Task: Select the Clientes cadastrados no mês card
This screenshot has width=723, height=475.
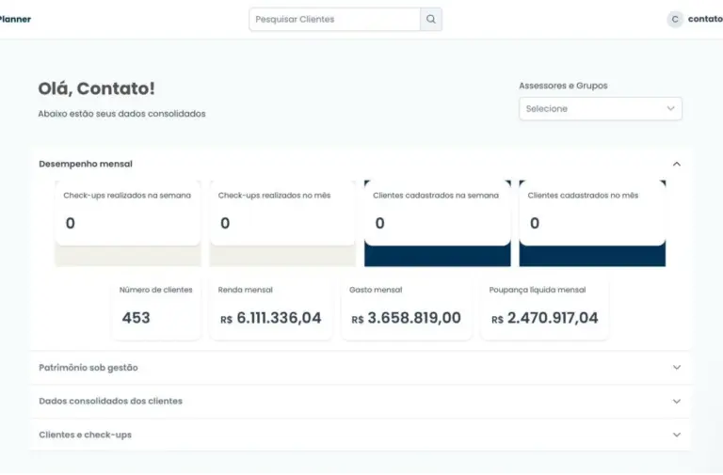Action: (x=592, y=214)
